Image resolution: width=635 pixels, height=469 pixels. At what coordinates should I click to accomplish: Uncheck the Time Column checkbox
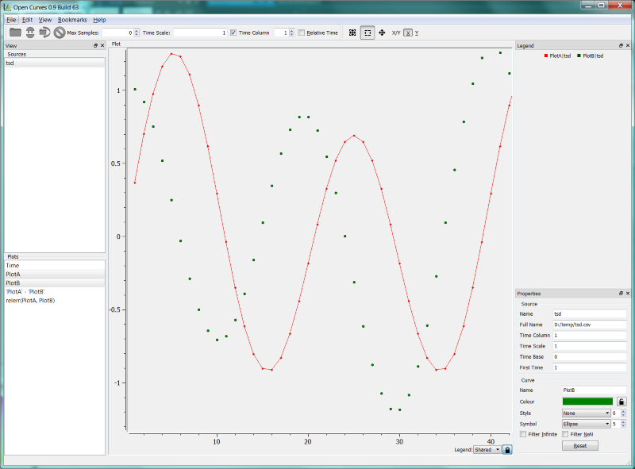[x=233, y=33]
